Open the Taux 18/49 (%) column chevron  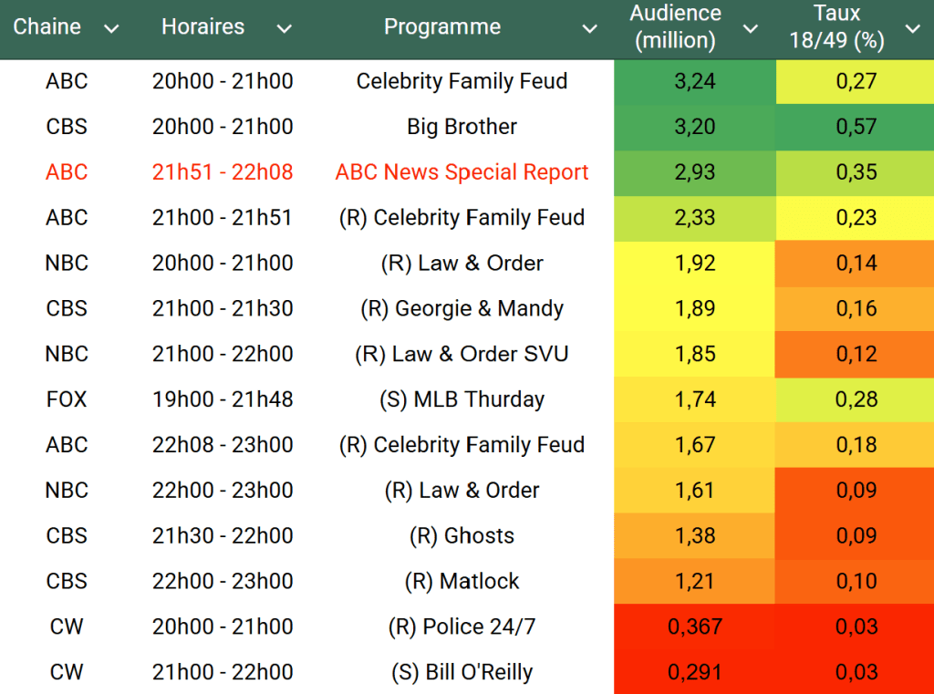point(912,29)
